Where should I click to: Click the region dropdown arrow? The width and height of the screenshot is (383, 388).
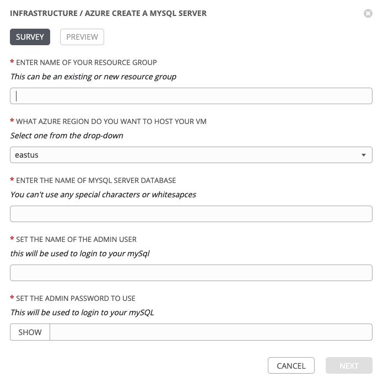click(x=363, y=155)
